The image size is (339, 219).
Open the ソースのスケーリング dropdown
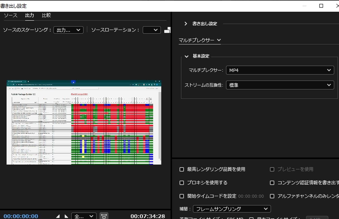pyautogui.click(x=68, y=30)
